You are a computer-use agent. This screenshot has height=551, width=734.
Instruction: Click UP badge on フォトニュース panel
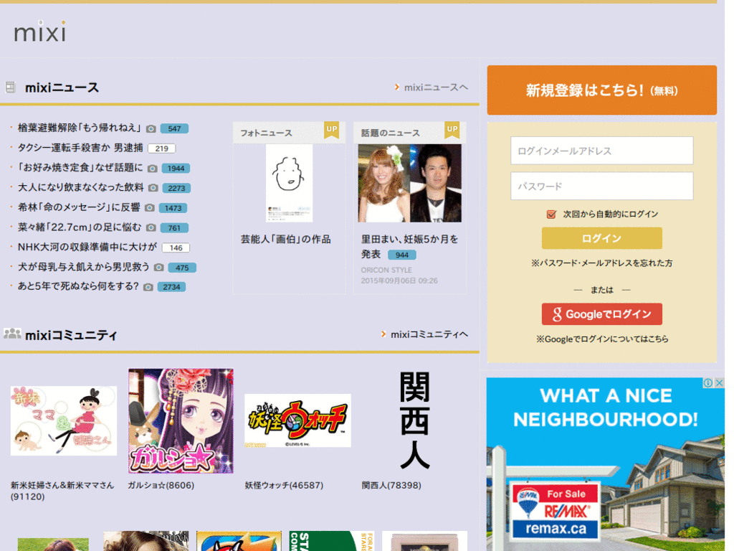click(331, 130)
